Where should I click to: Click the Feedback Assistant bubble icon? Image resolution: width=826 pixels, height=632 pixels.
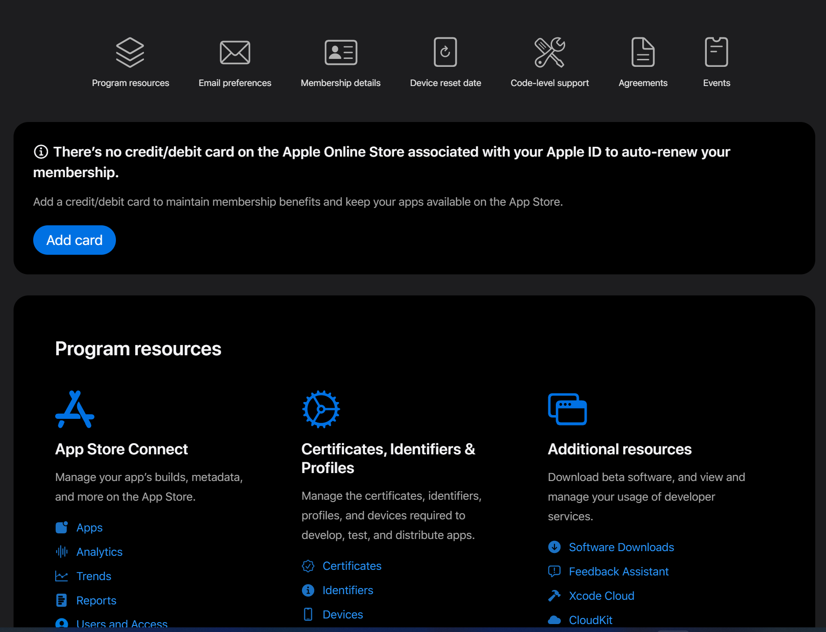(x=554, y=571)
